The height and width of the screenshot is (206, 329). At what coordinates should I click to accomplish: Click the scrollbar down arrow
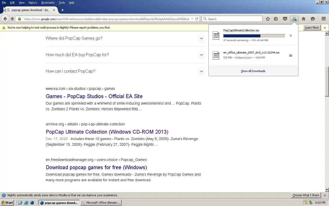327,190
